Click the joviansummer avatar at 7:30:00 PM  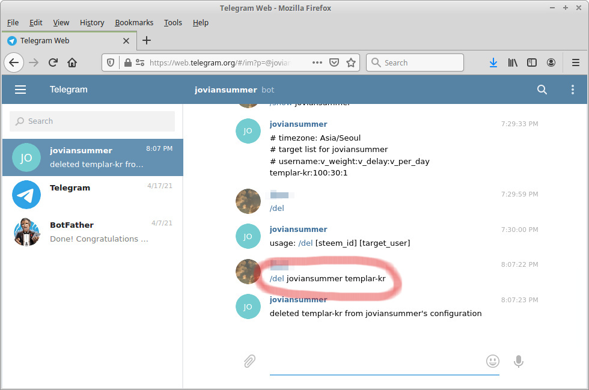[x=248, y=236]
